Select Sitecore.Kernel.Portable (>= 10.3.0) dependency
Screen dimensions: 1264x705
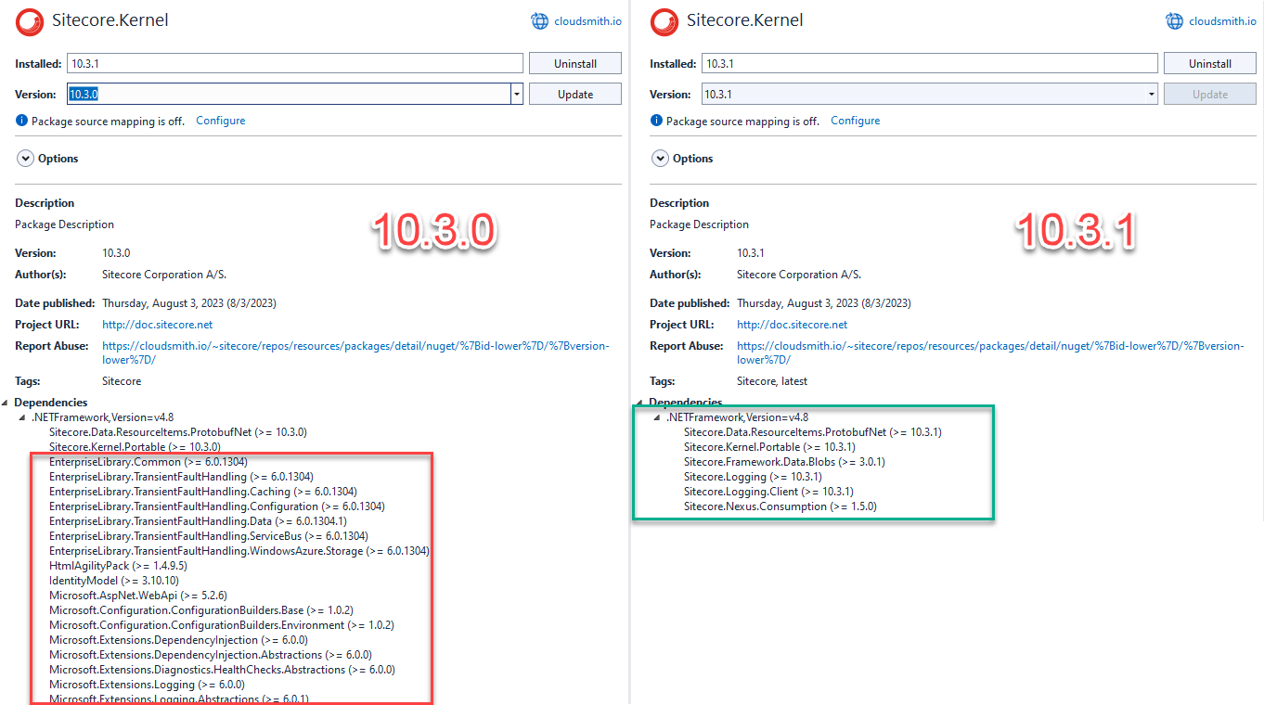click(x=135, y=447)
